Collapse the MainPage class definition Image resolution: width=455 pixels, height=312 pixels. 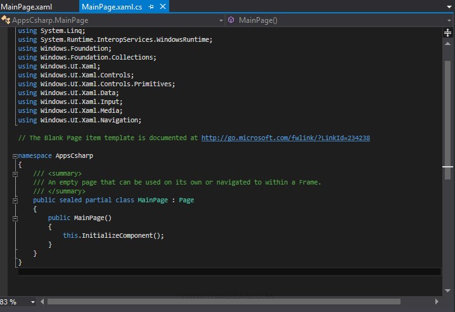(x=14, y=200)
